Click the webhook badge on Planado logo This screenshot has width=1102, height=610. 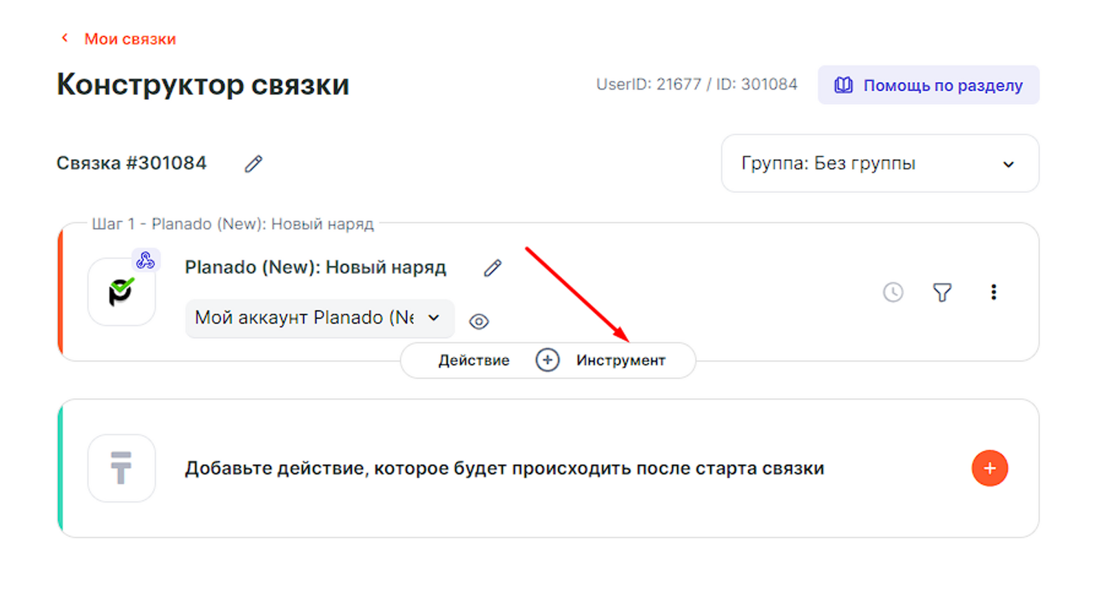(x=145, y=260)
